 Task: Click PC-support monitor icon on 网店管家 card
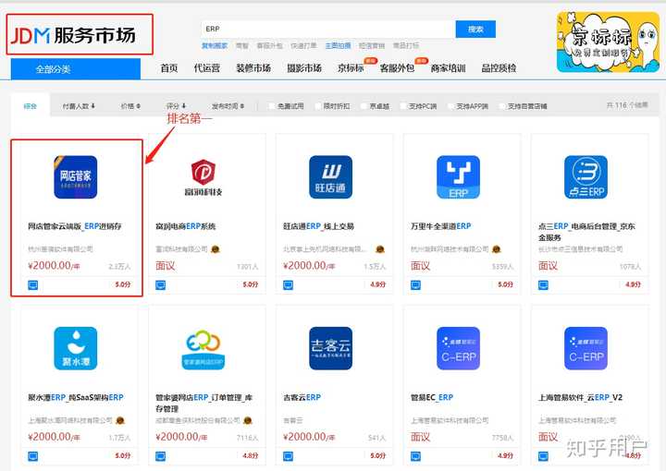(32, 285)
